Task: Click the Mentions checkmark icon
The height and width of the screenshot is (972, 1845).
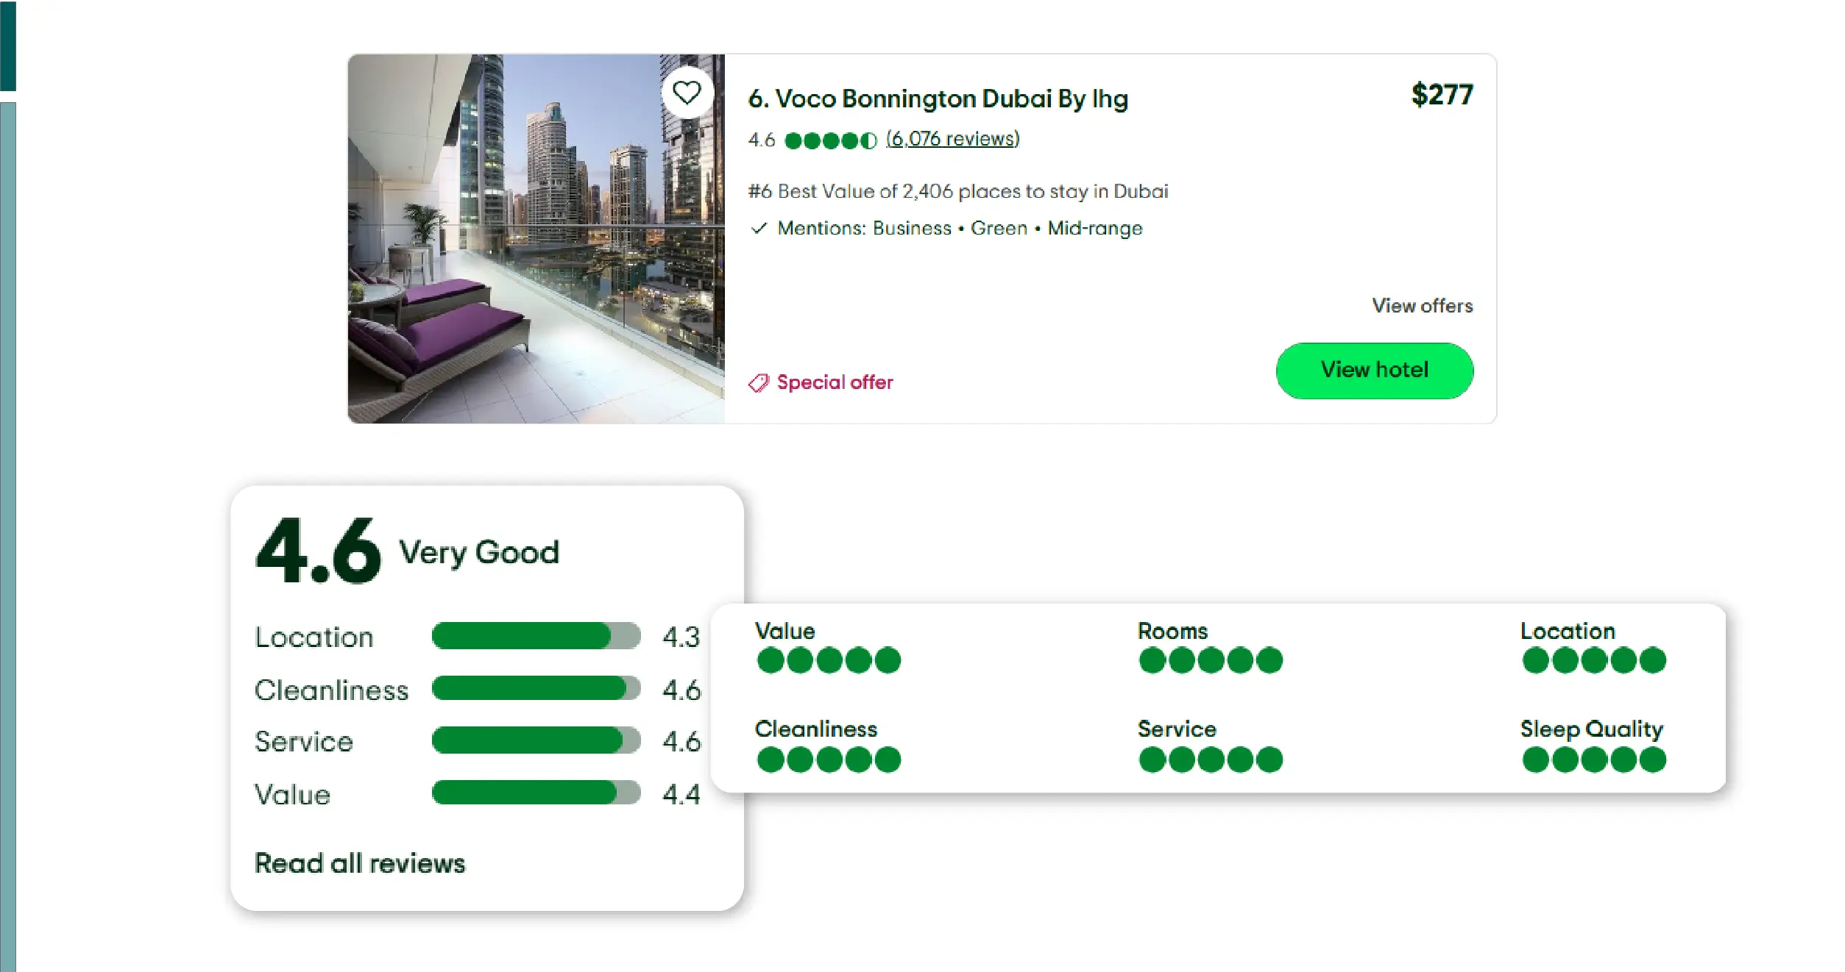Action: pos(759,229)
